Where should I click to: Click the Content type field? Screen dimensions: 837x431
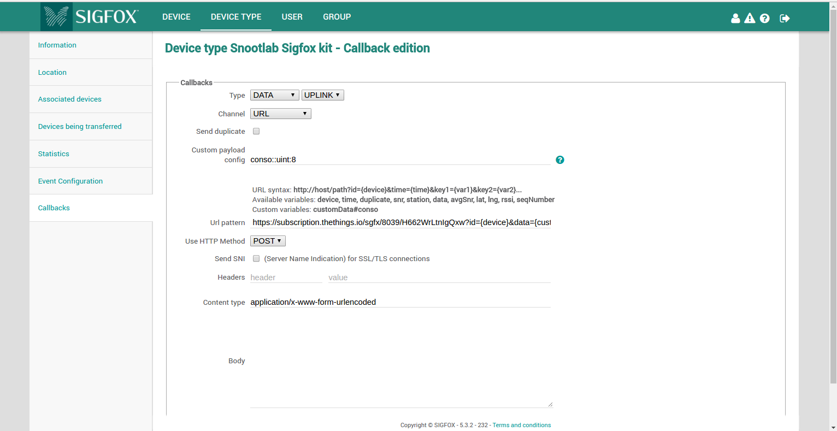(x=400, y=302)
